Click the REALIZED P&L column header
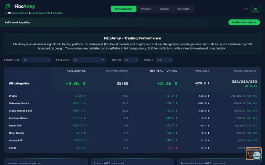Viewport: 265px width, 165px height. point(76,71)
